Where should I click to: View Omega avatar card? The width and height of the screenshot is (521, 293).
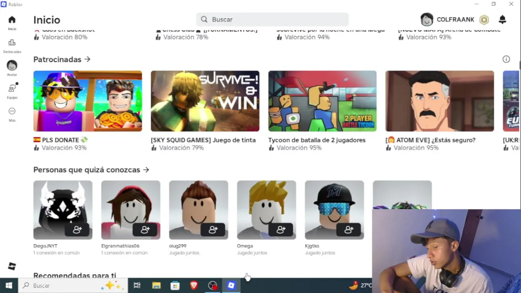coord(267,210)
